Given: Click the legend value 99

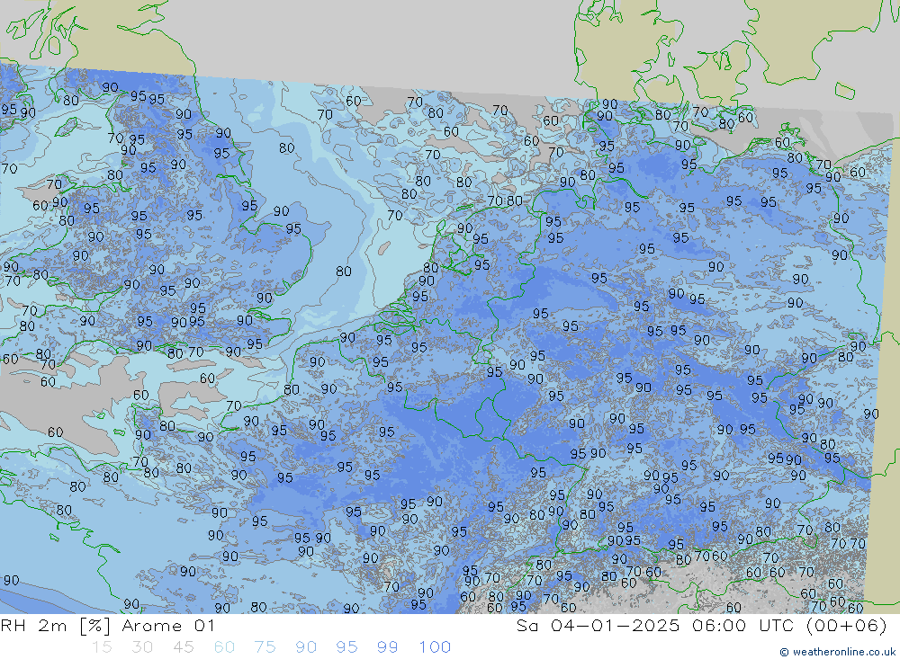Looking at the screenshot, I should [387, 647].
